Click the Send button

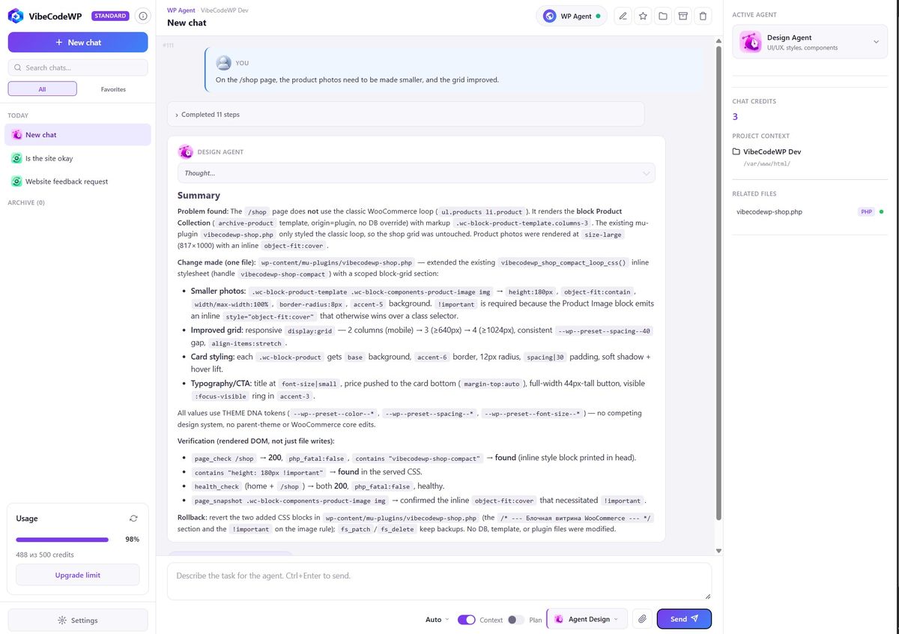click(684, 619)
